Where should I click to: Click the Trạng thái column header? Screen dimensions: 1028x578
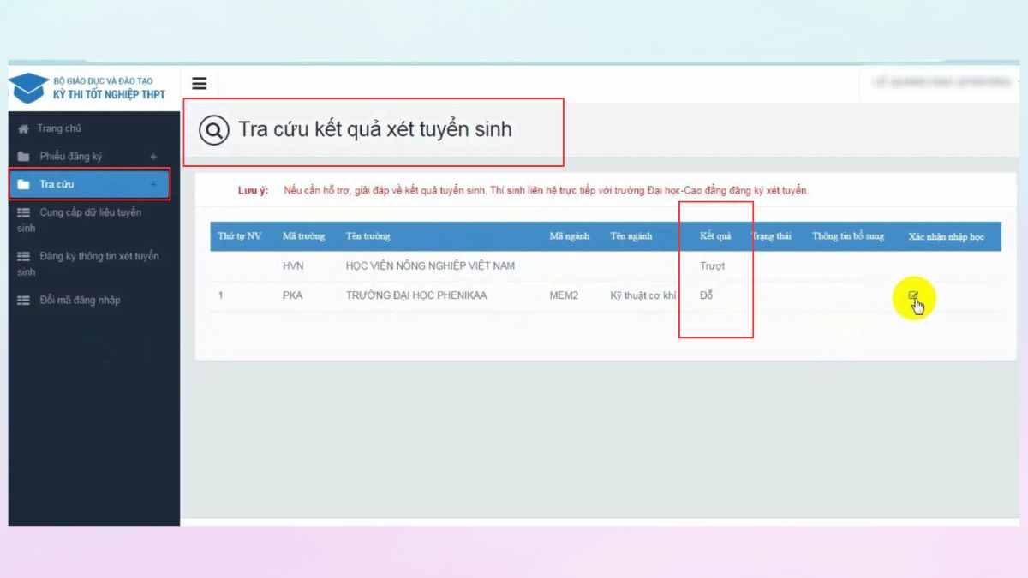[x=771, y=236]
